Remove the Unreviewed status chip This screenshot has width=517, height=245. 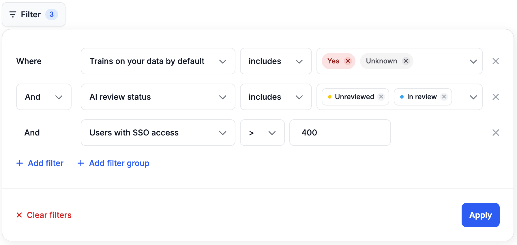coord(381,97)
